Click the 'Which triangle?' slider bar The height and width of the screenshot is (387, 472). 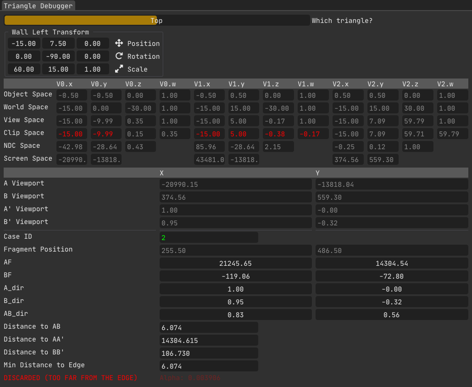pos(157,21)
